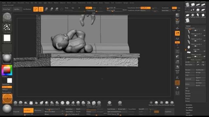Hide the third subtool using its eye icon
This screenshot has width=209, height=117.
click(204, 41)
